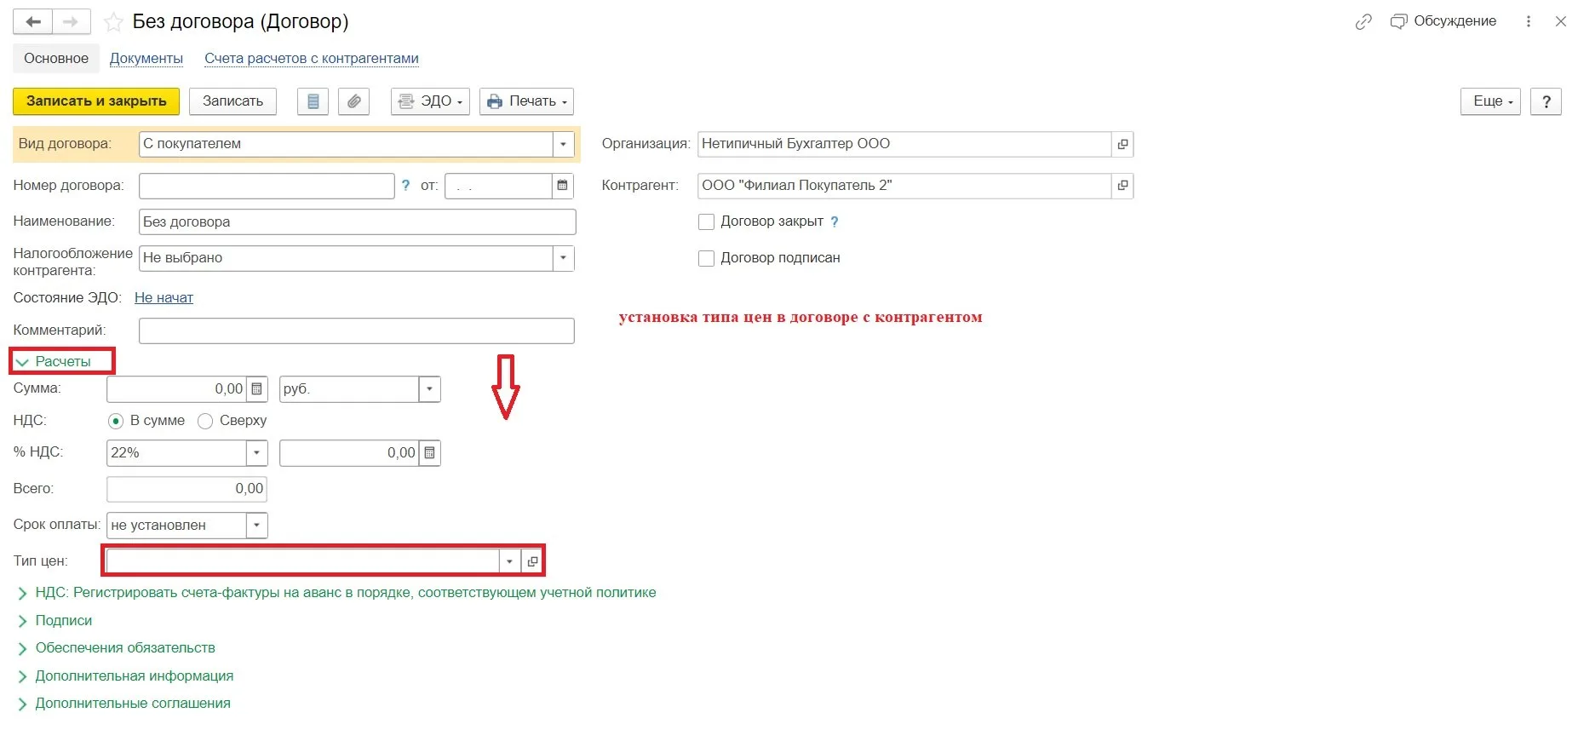Open attached files with the paperclip icon
The width and height of the screenshot is (1578, 730).
(x=353, y=101)
